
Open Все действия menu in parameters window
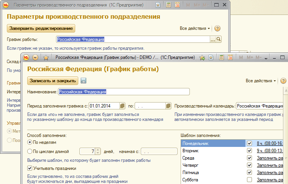click(195, 28)
